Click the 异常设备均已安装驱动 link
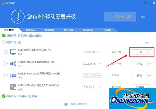Image resolution: width=156 pixels, height=109 pixels. (x=30, y=36)
